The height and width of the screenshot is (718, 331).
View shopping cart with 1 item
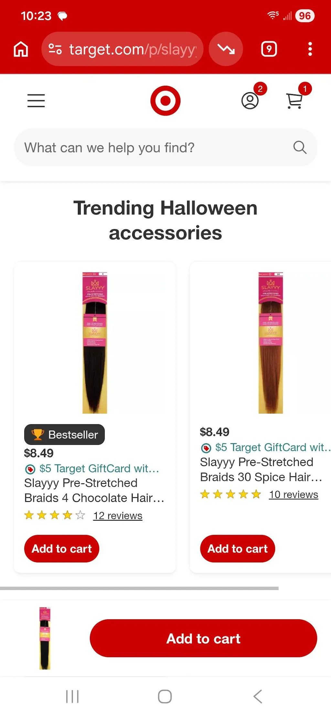click(x=294, y=101)
